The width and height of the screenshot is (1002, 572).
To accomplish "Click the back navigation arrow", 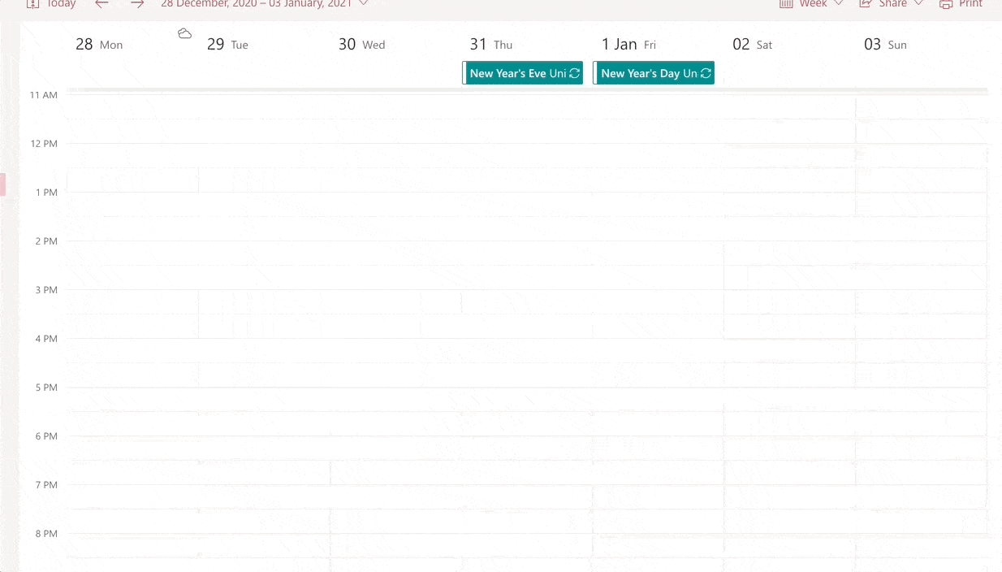I will [101, 4].
